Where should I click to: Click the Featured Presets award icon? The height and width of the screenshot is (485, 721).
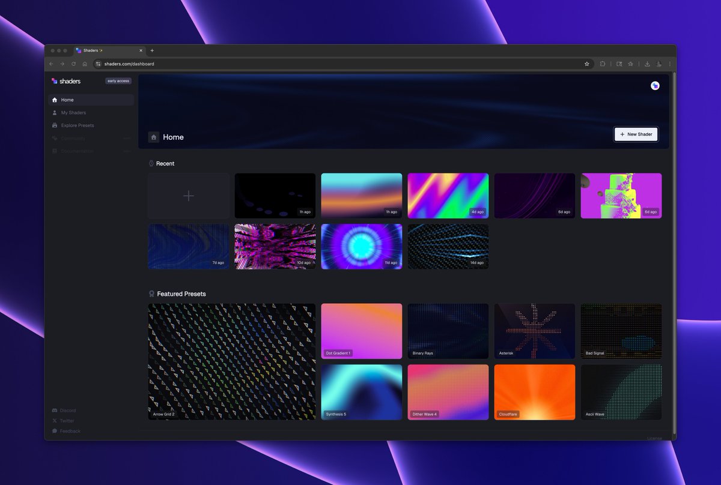pos(151,294)
